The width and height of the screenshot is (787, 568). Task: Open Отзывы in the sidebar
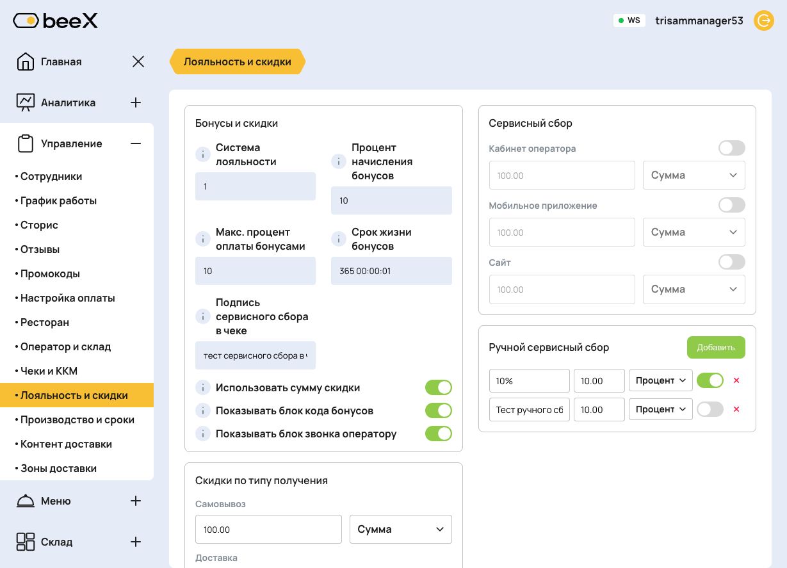click(77, 249)
